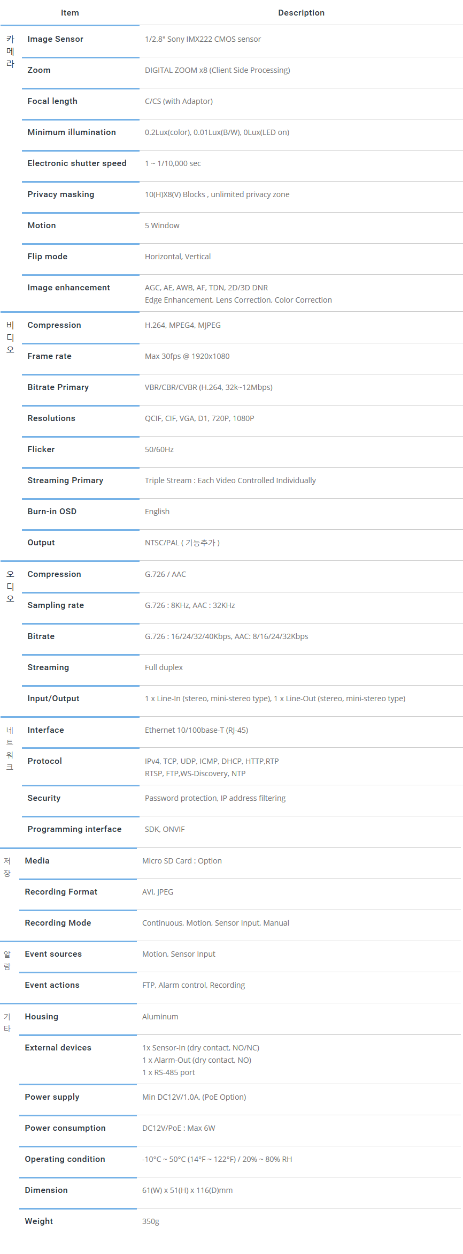Select the Image Sensor row label

(56, 39)
